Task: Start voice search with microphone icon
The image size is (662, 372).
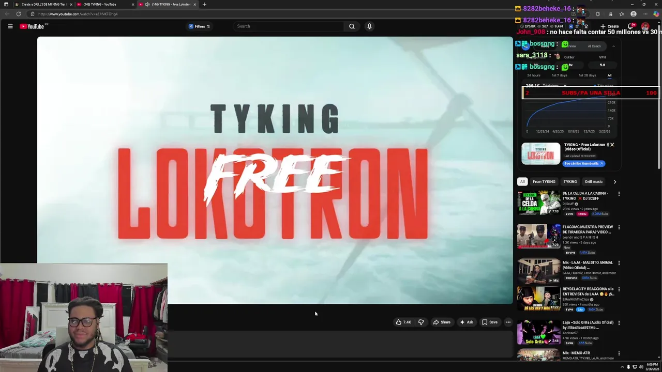Action: coord(369,26)
